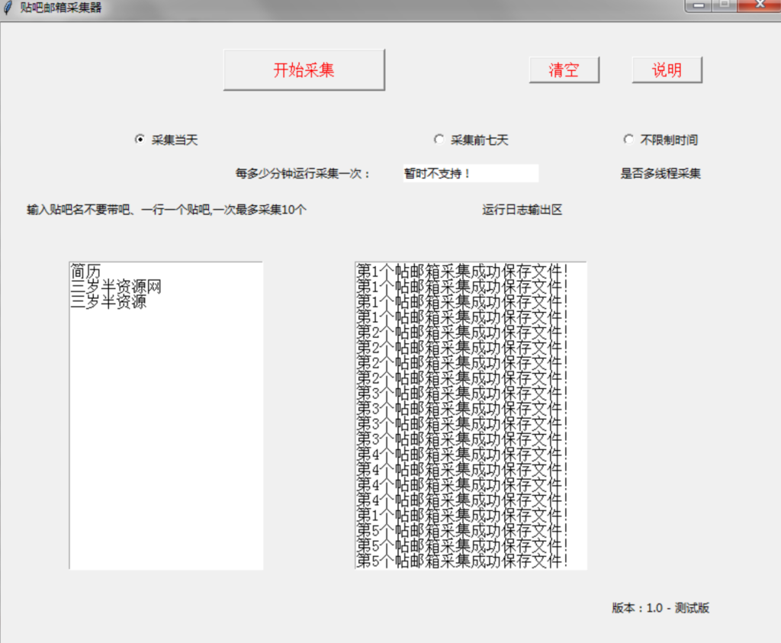Click empty area of tieba name text box
Image resolution: width=781 pixels, height=643 pixels.
click(x=166, y=442)
